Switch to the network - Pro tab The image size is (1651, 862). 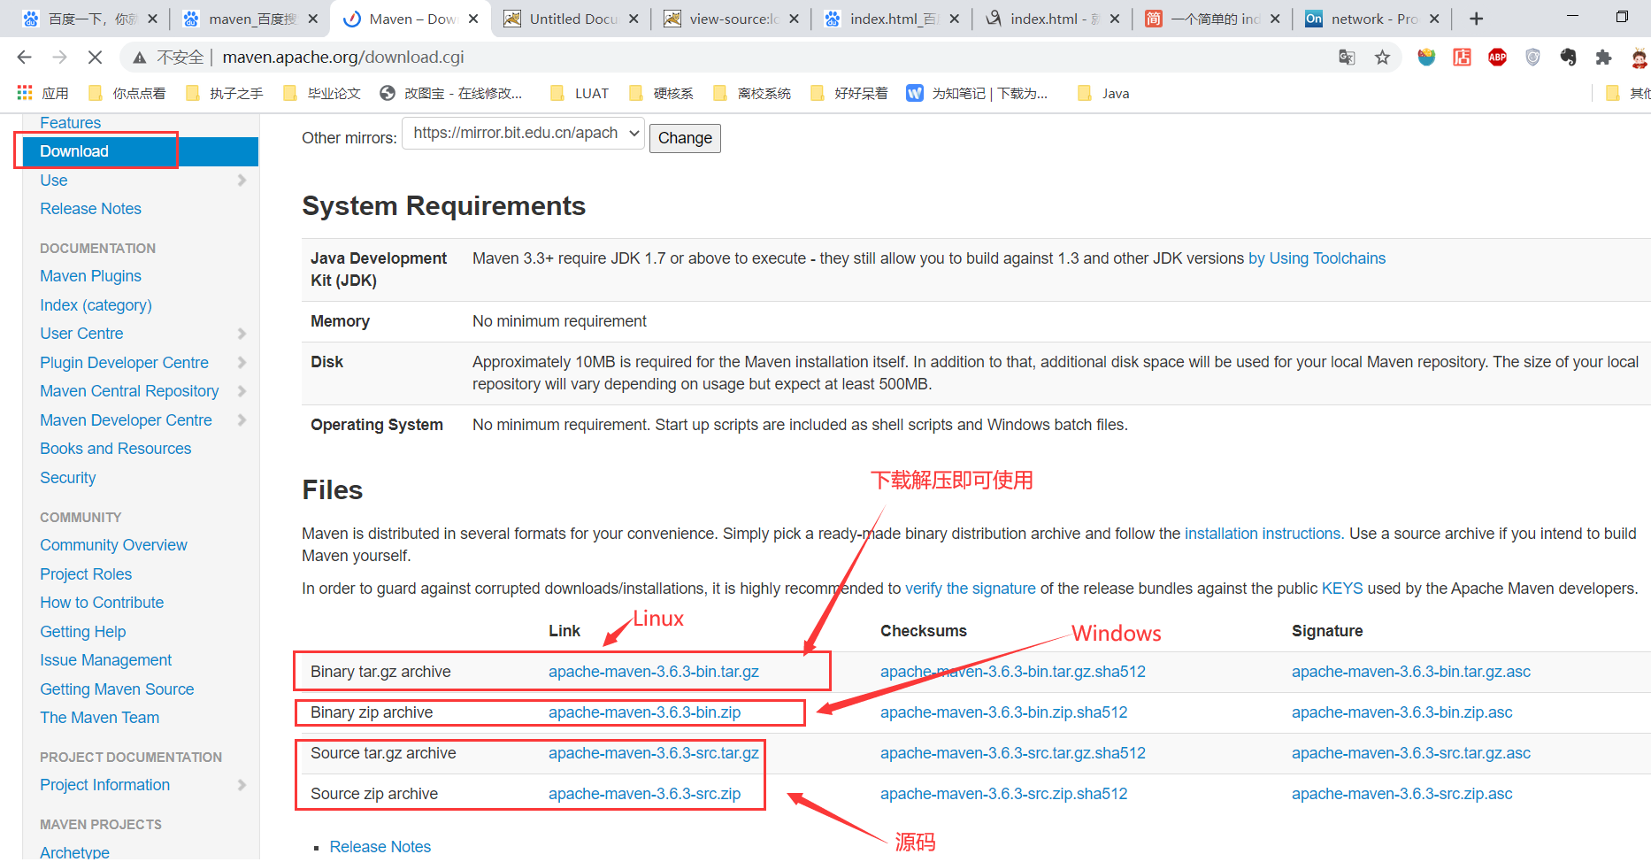(1373, 19)
